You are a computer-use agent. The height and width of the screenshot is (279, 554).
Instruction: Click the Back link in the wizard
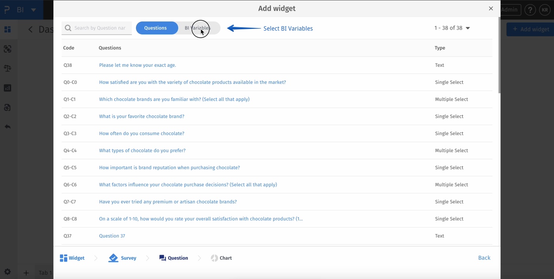[484, 258]
